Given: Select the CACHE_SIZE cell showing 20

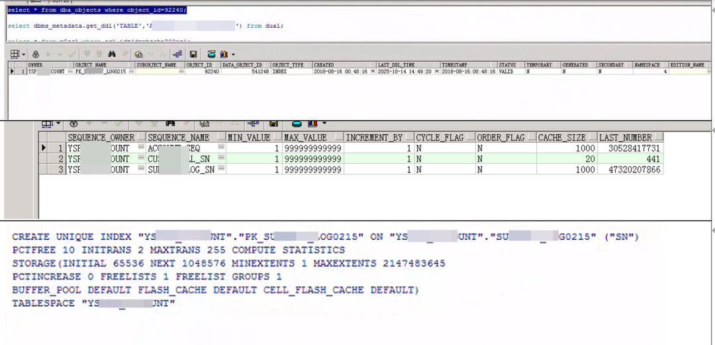Looking at the screenshot, I should pos(567,159).
